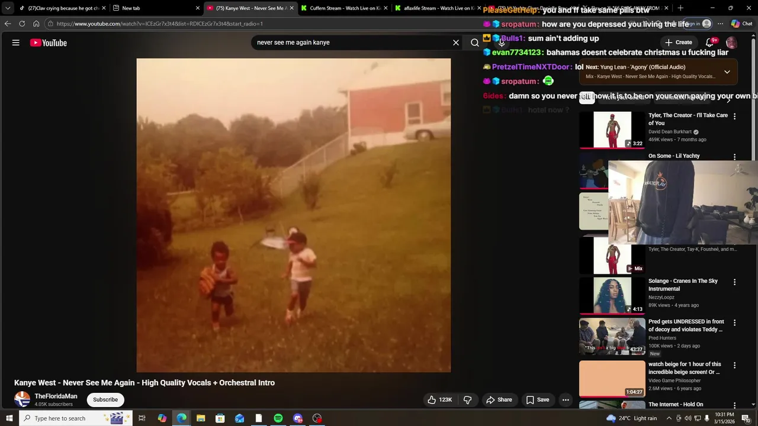Open Spotify from the taskbar
Screen dimensions: 758x426
pyautogui.click(x=278, y=418)
